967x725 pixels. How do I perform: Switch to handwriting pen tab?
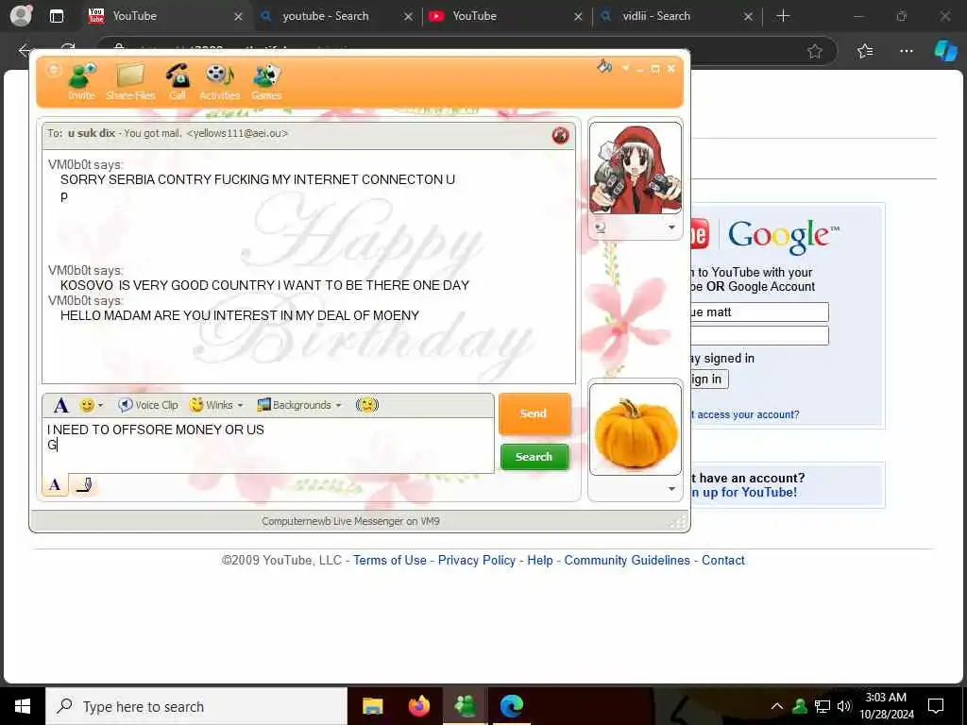(x=83, y=484)
